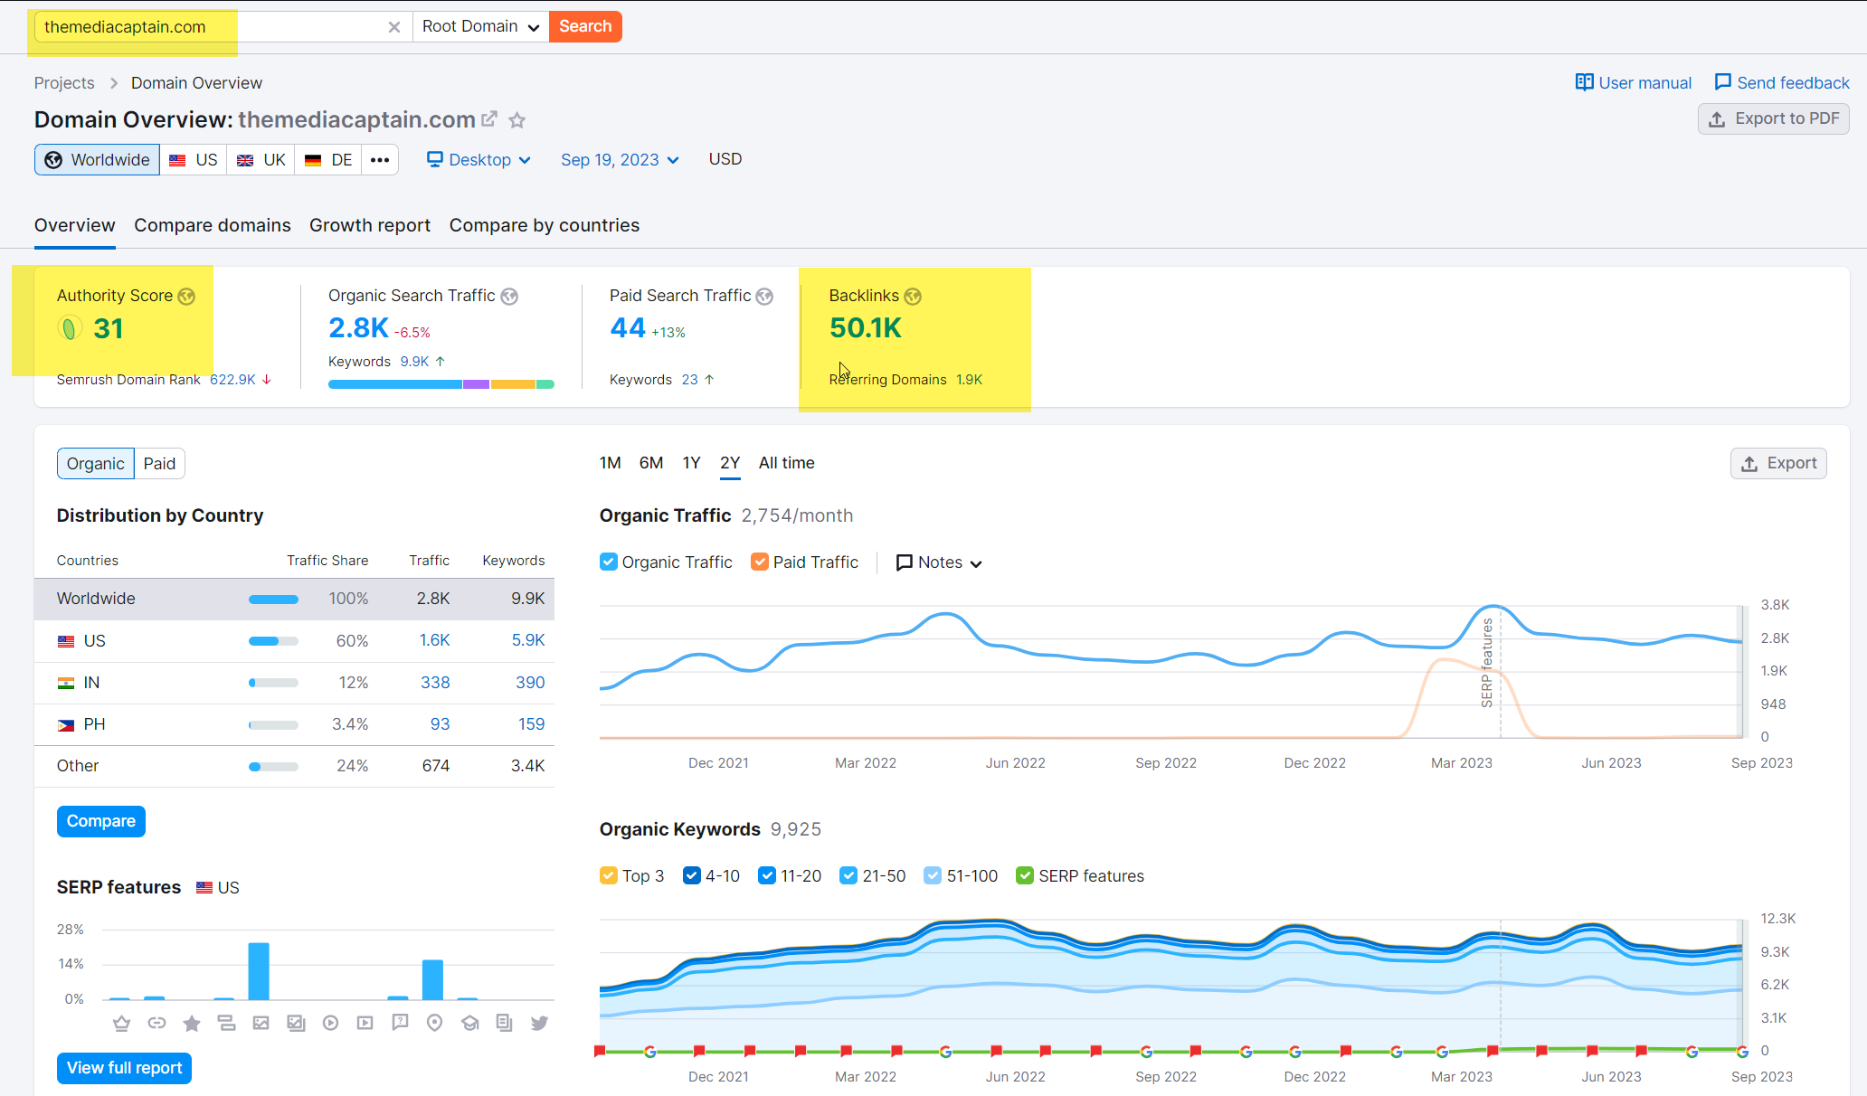Toggle the 21-50 keywords checkbox
Image resolution: width=1867 pixels, height=1096 pixels.
[848, 875]
